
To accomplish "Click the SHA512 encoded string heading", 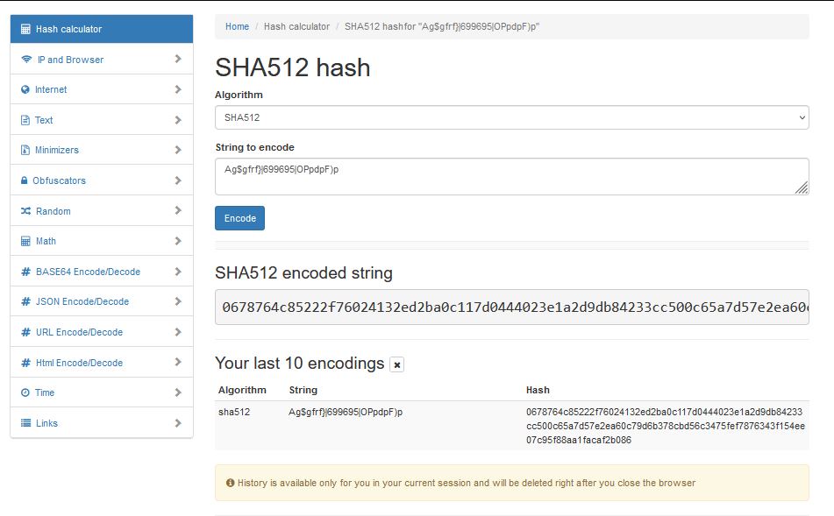I will 303,272.
